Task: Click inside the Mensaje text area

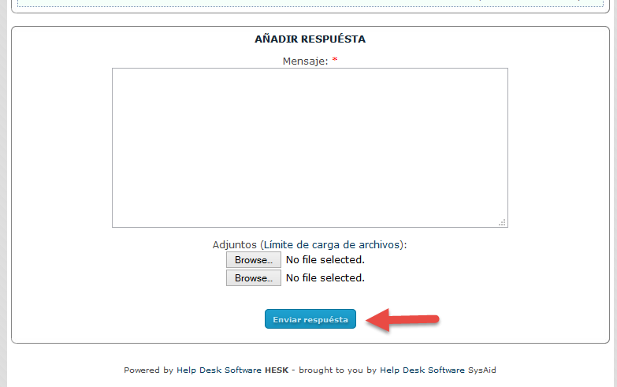Action: (x=310, y=147)
